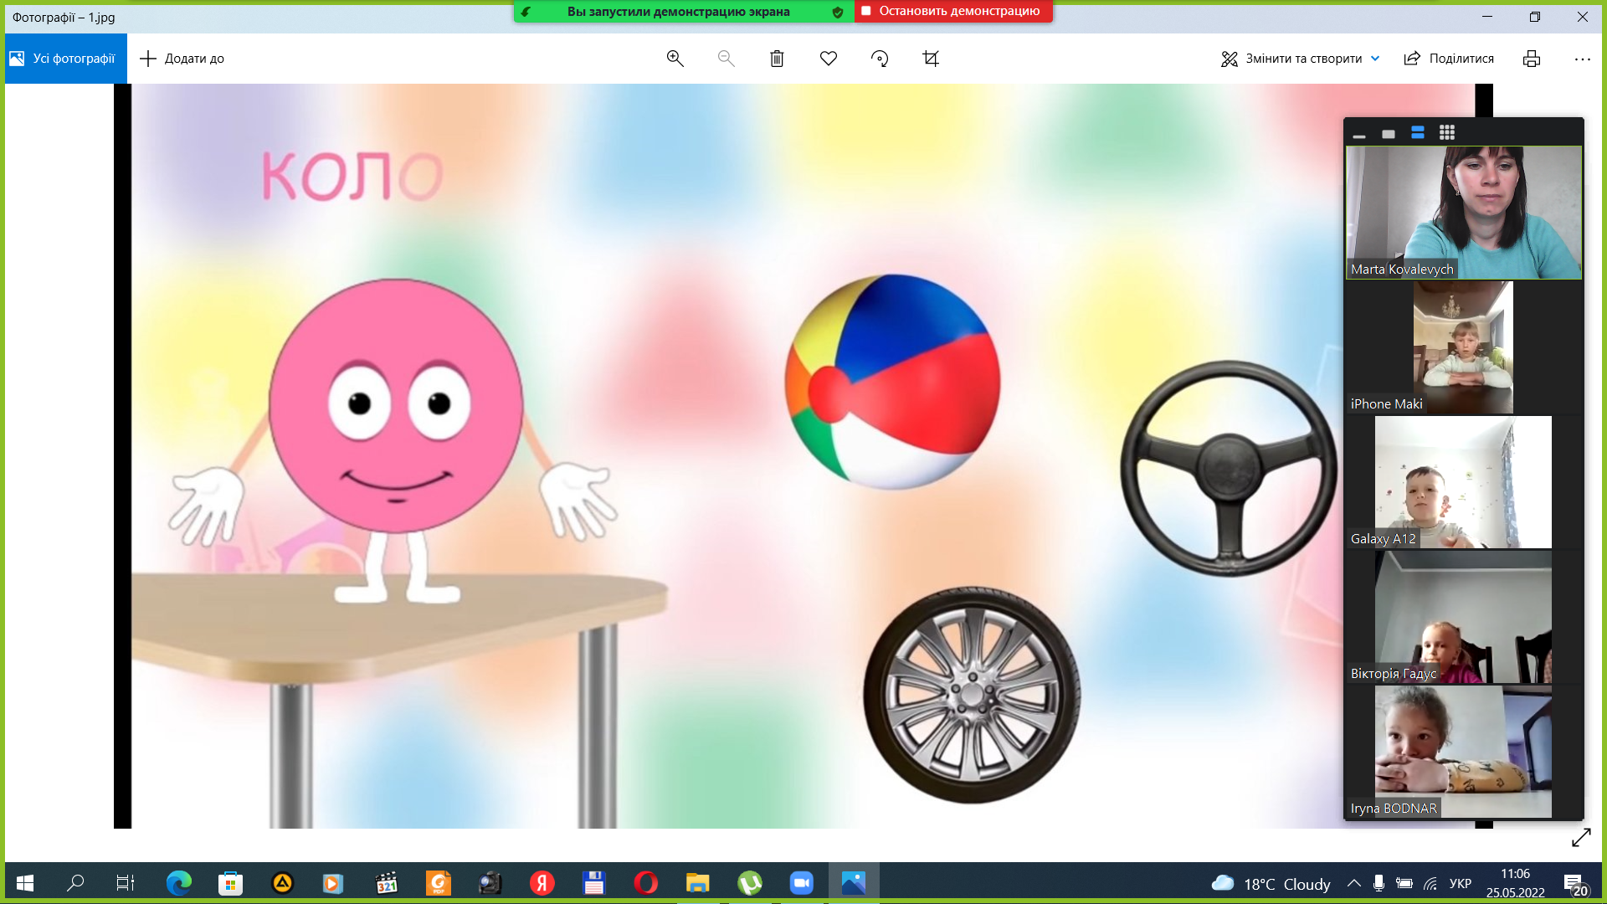Open the blue floppy disk app
This screenshot has height=904, width=1607.
tap(594, 883)
